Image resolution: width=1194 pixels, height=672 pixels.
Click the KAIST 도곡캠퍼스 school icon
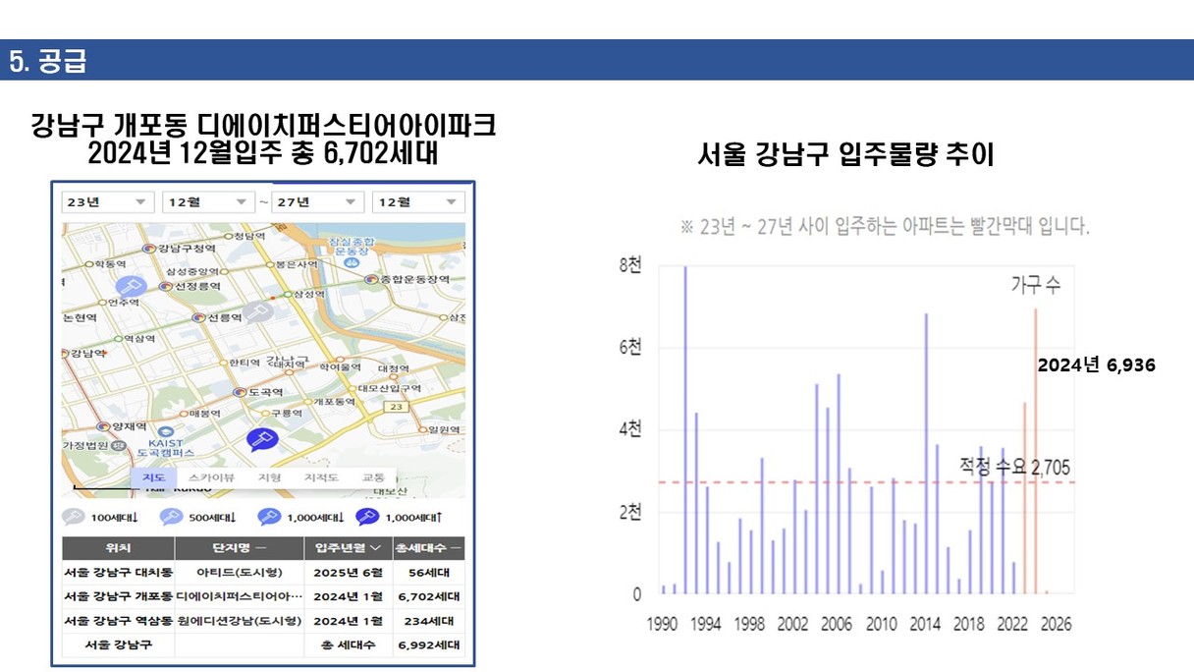click(x=167, y=431)
